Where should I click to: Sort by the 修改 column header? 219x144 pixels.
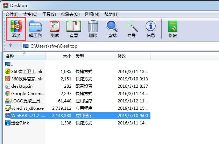133,56
